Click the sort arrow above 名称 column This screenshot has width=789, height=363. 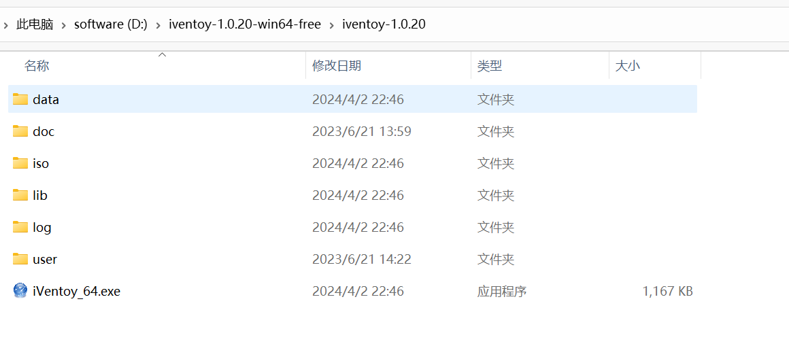(x=162, y=55)
